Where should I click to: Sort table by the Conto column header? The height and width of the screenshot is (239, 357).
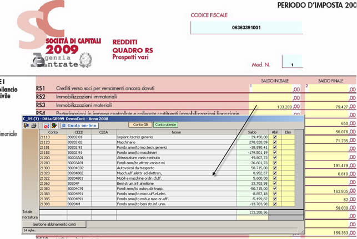point(53,132)
